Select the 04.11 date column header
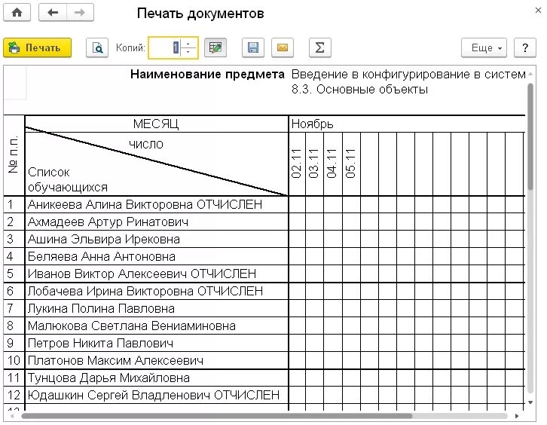Image resolution: width=547 pixels, height=425 pixels. [x=332, y=164]
